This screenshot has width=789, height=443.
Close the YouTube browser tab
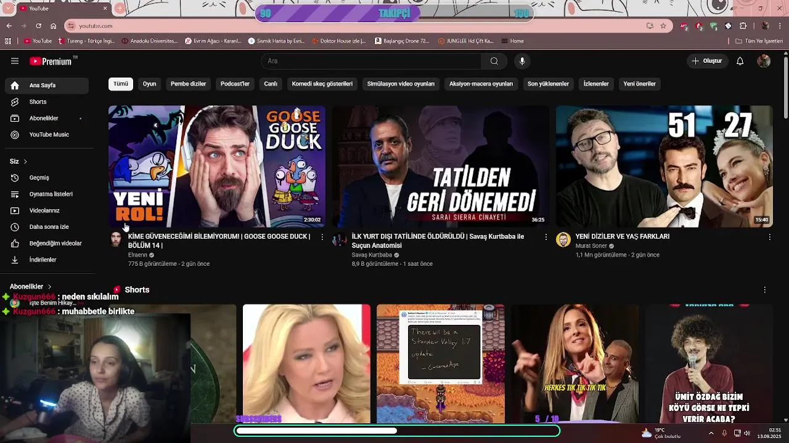click(x=105, y=8)
